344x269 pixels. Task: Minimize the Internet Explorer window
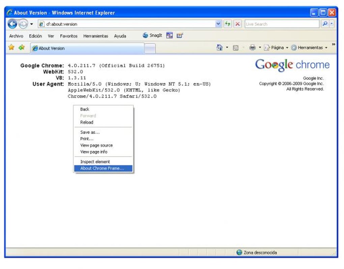314,12
